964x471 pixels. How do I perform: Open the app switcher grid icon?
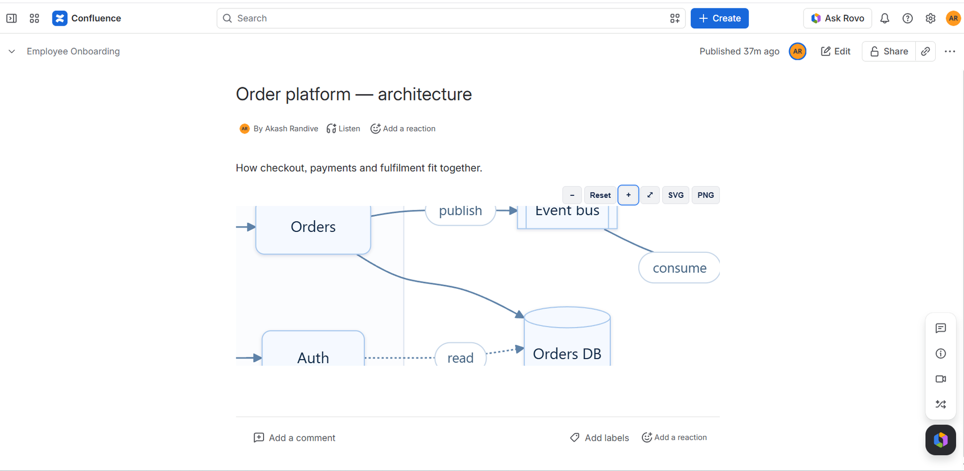point(35,18)
